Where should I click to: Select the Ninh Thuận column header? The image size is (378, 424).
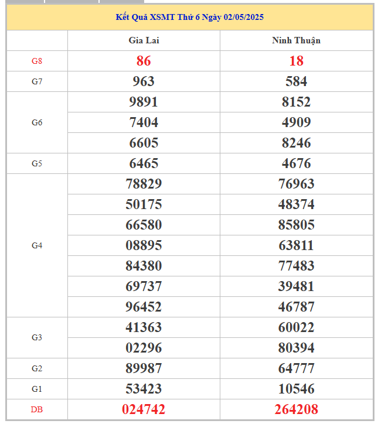[x=296, y=40]
